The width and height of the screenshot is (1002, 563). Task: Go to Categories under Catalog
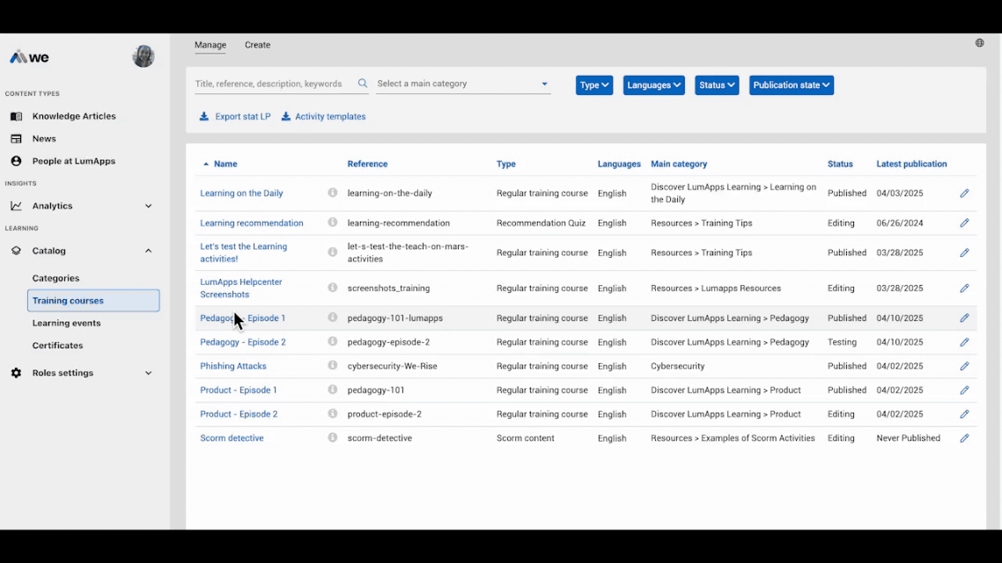pyautogui.click(x=55, y=278)
